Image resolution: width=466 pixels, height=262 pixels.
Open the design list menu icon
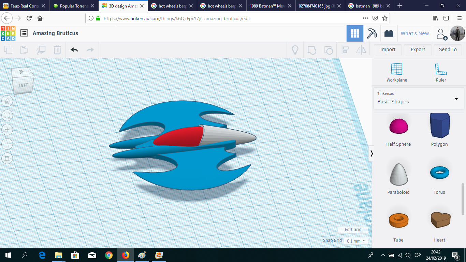[x=24, y=33]
